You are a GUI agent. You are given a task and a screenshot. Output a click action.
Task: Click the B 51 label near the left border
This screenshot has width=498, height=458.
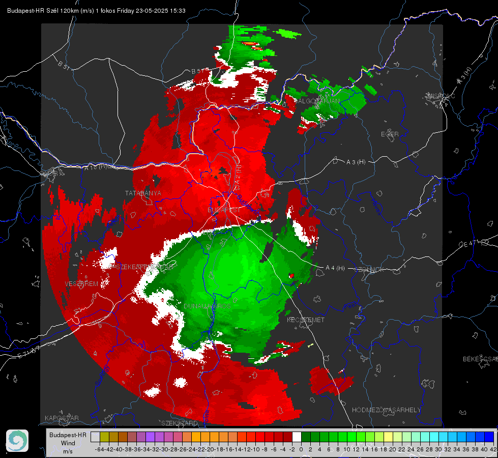tap(64, 65)
